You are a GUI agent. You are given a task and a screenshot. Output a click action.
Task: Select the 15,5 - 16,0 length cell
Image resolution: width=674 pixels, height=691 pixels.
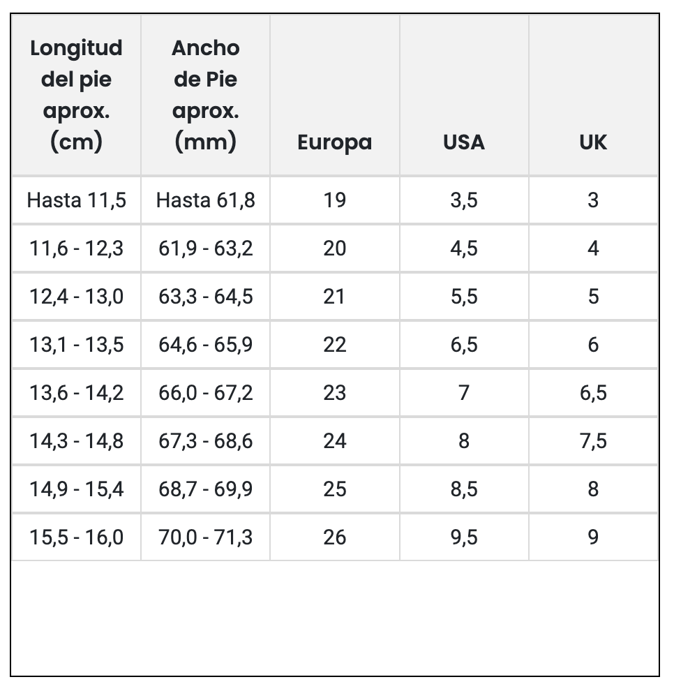coord(76,537)
